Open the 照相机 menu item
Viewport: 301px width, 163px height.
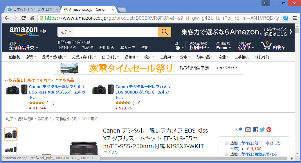(15, 57)
